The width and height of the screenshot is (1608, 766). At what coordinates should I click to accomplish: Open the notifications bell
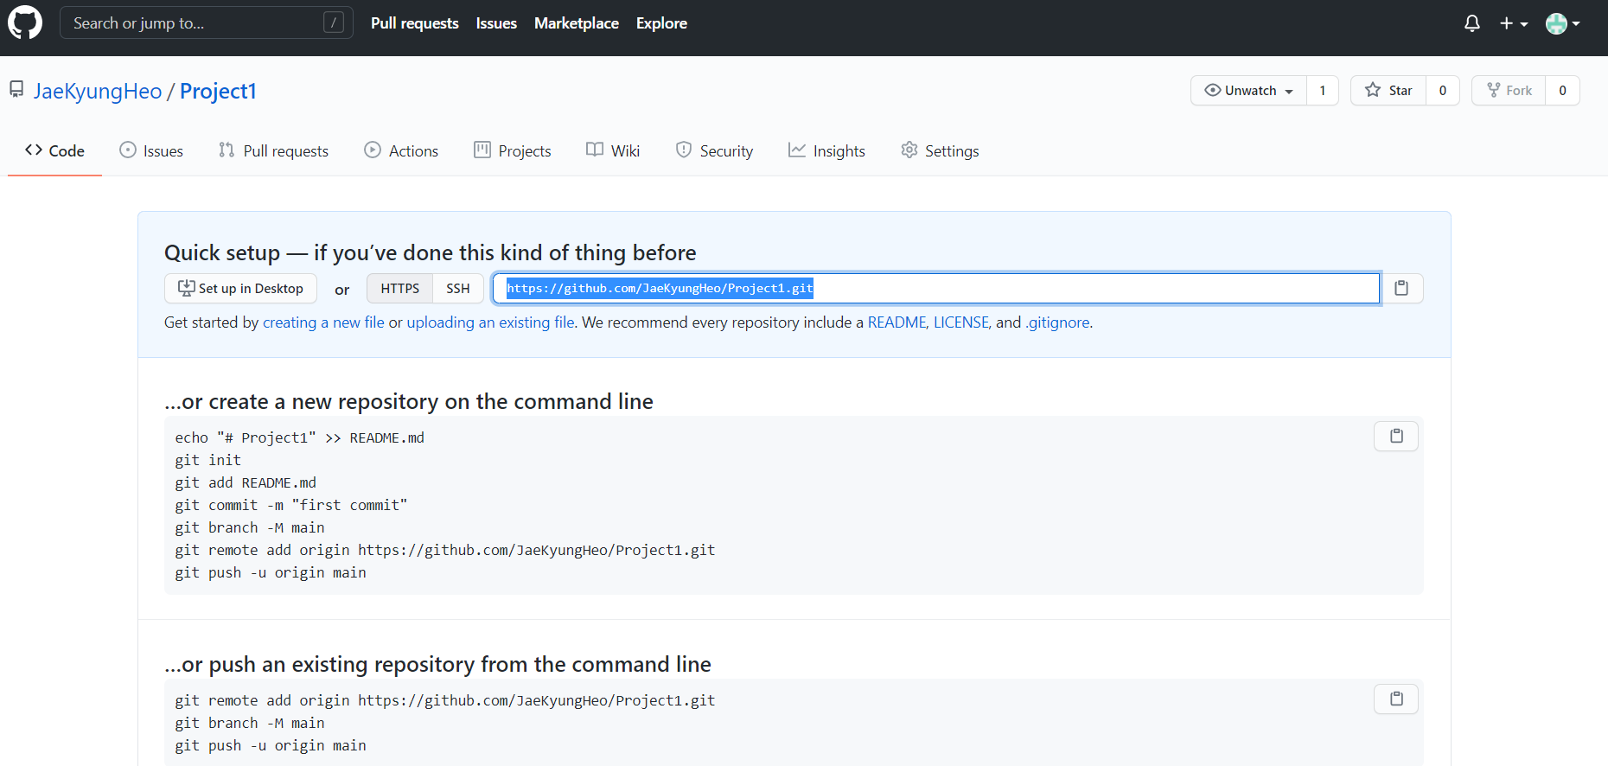click(x=1472, y=23)
